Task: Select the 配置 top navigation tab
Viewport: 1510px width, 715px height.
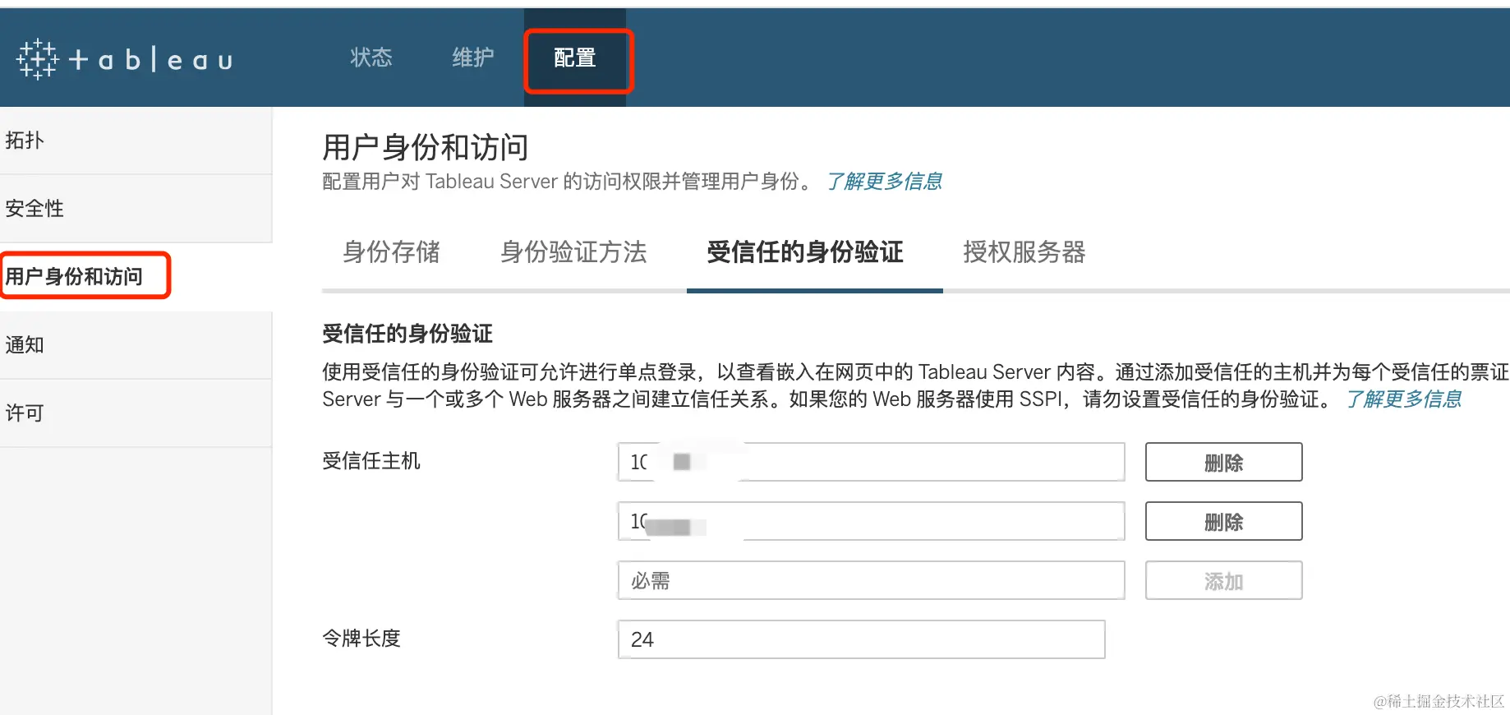Action: pos(575,58)
